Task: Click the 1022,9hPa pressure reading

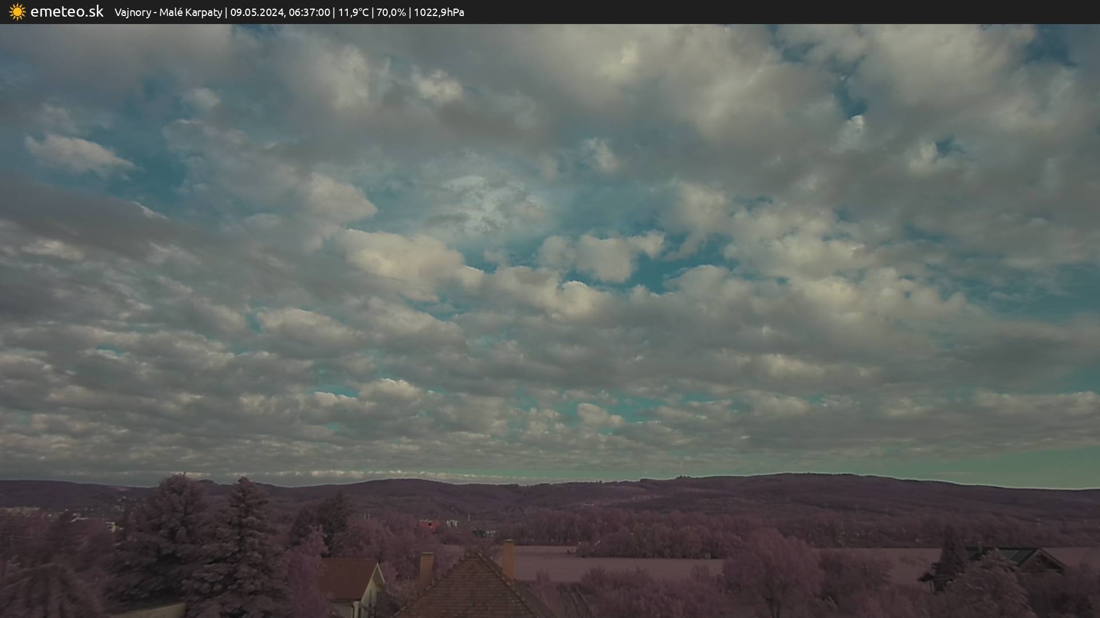Action: coord(439,12)
